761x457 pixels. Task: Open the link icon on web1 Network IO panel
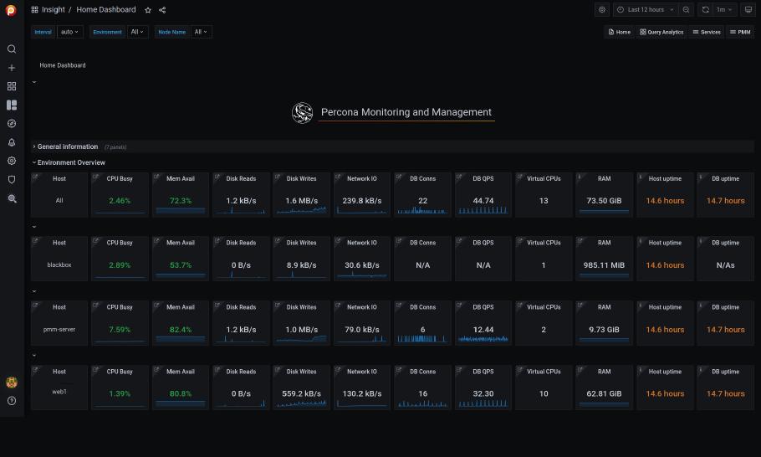click(x=338, y=370)
